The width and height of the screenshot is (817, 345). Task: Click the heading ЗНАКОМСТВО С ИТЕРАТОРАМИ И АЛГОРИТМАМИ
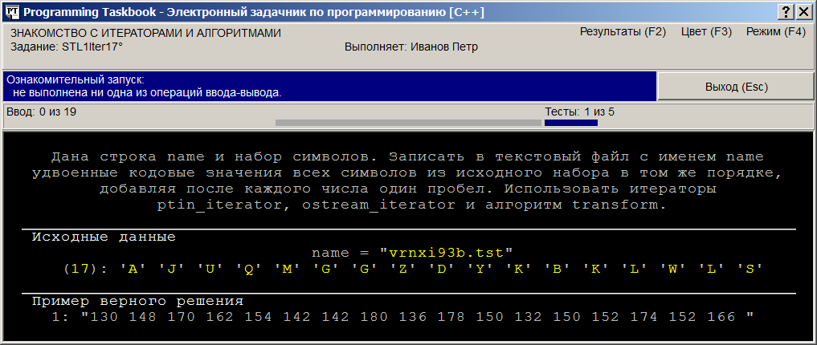coord(146,34)
